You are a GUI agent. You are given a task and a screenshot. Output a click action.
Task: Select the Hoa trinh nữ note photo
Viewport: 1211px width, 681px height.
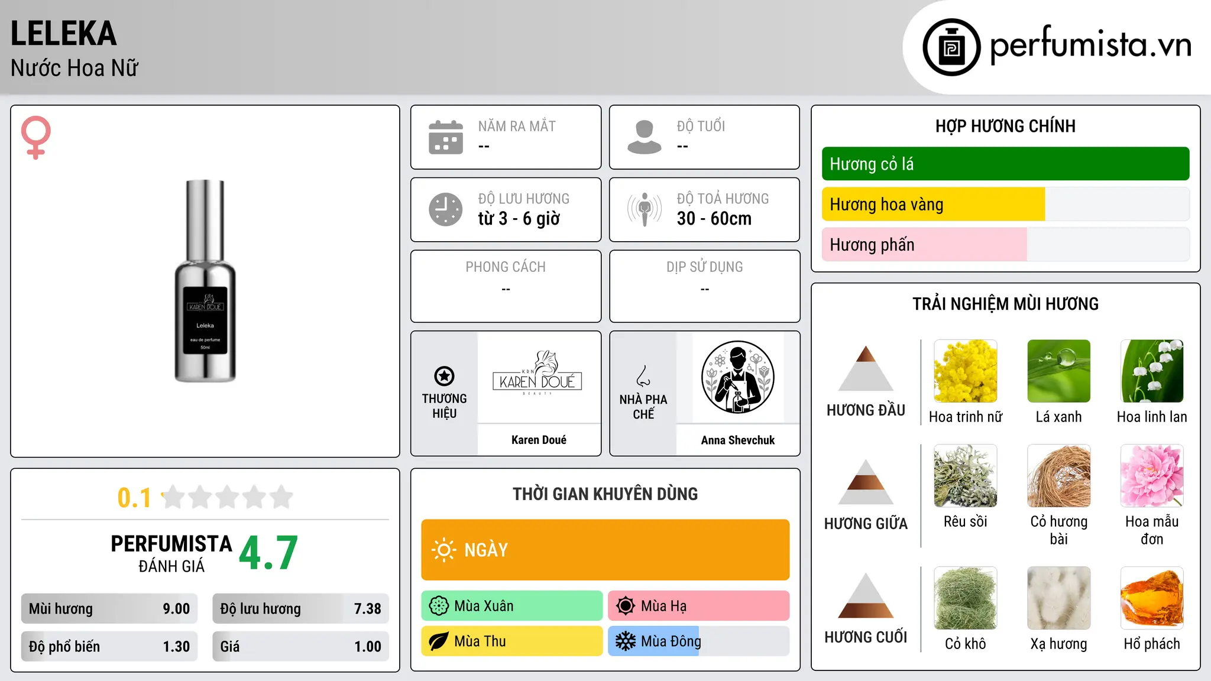pyautogui.click(x=966, y=371)
